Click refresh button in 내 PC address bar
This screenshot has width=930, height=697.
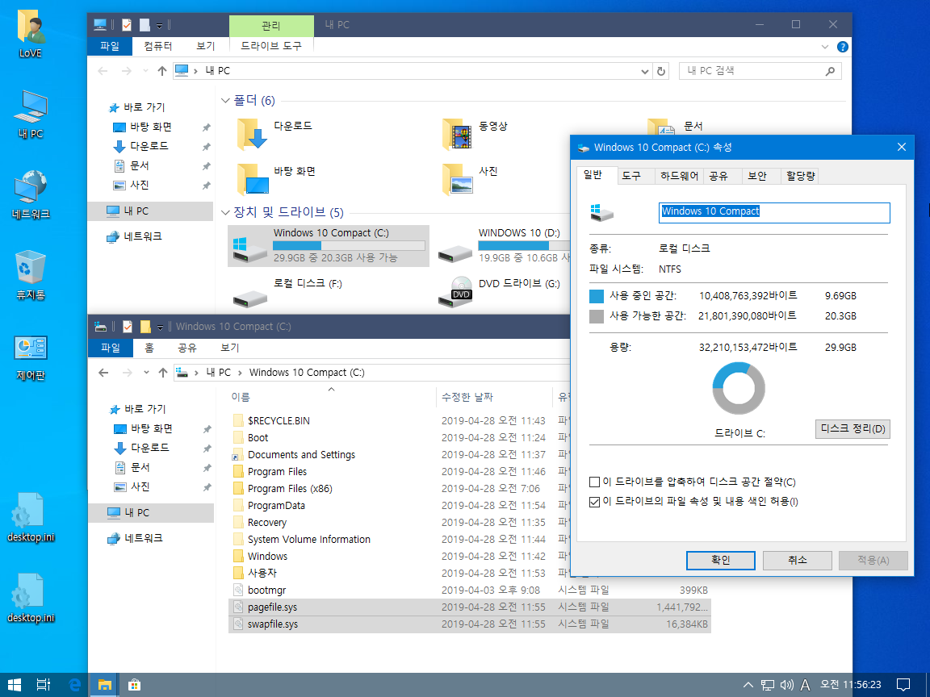click(660, 71)
